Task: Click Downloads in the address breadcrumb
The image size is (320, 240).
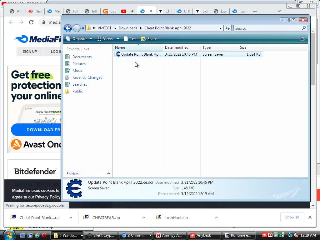Action: (128, 28)
